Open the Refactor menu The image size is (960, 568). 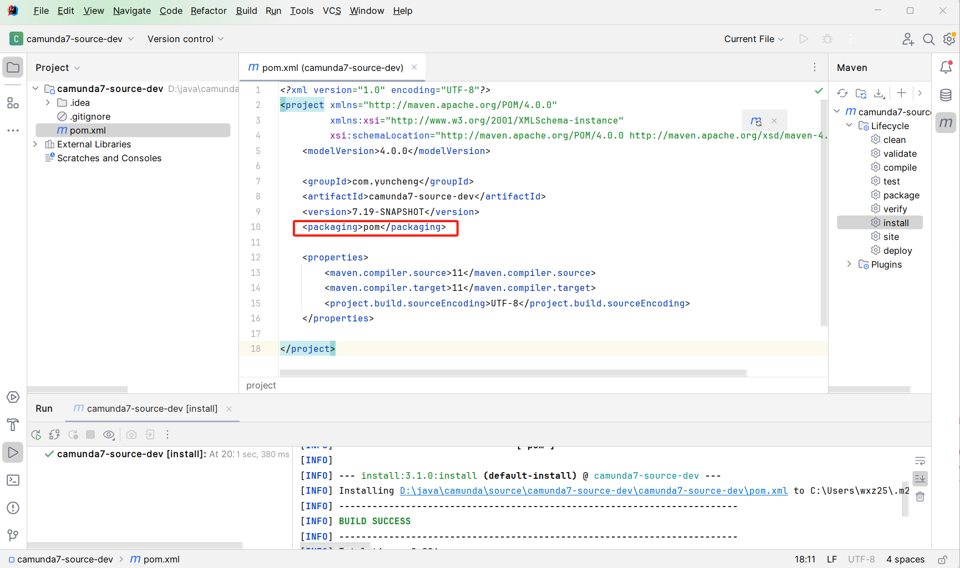click(x=209, y=11)
